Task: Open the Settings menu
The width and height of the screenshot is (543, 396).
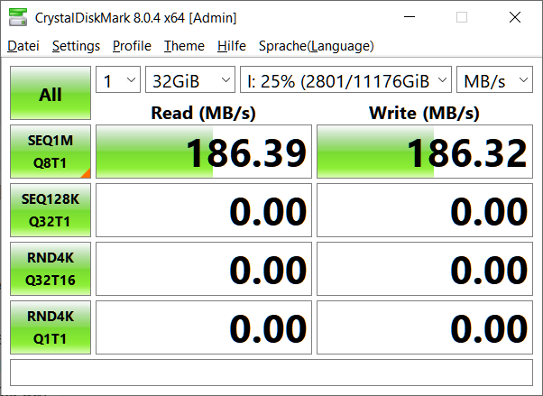Action: click(x=76, y=46)
